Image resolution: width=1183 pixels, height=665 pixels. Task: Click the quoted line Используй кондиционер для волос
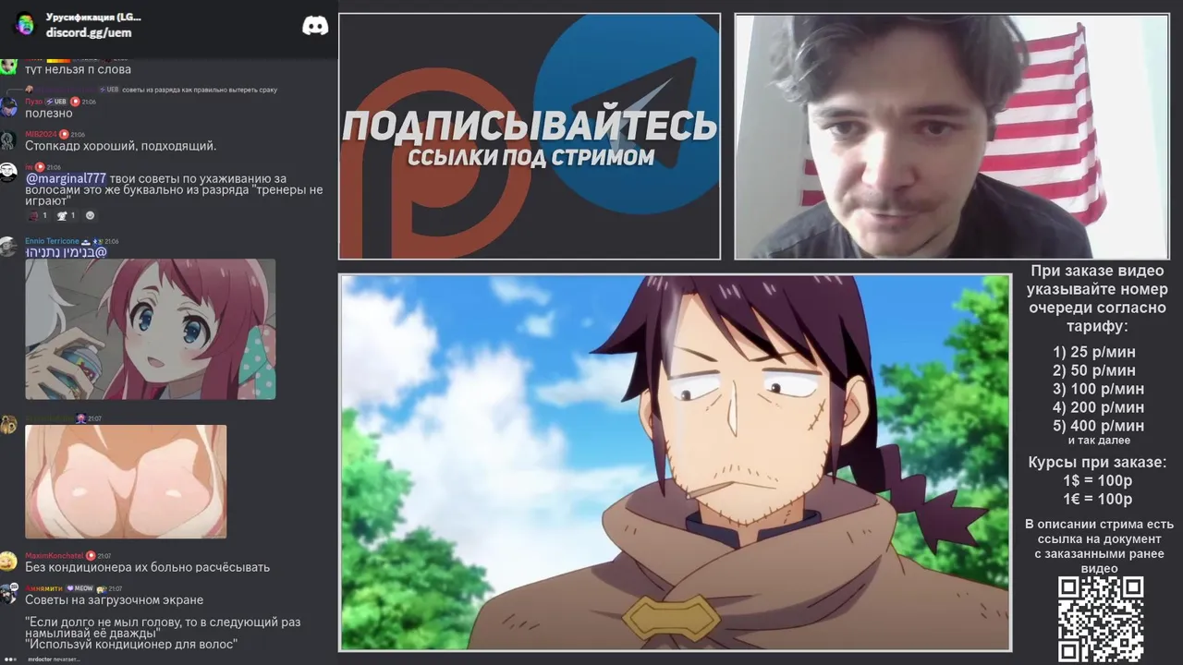coord(131,645)
